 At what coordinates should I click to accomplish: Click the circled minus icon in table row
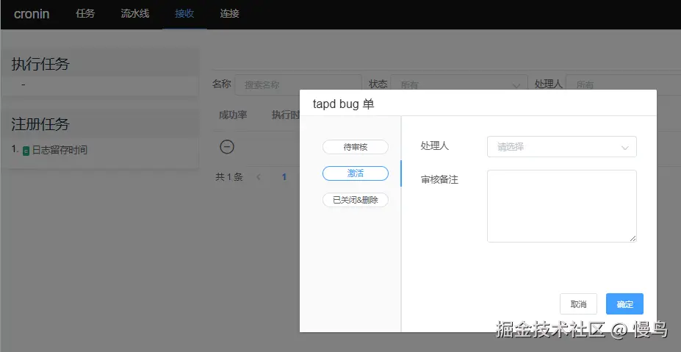(x=227, y=147)
